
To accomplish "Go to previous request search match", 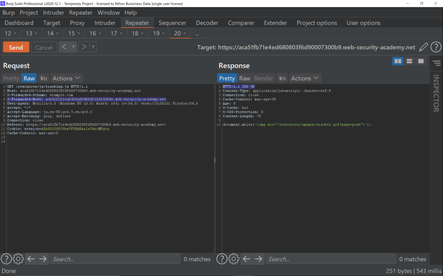I will pos(31,259).
